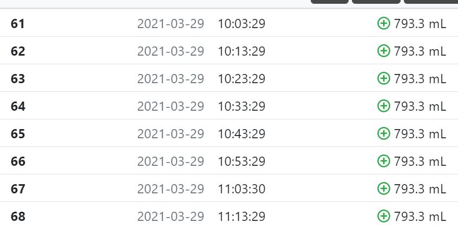Click the green plus icon in row 66
458x229 pixels.
[383, 161]
